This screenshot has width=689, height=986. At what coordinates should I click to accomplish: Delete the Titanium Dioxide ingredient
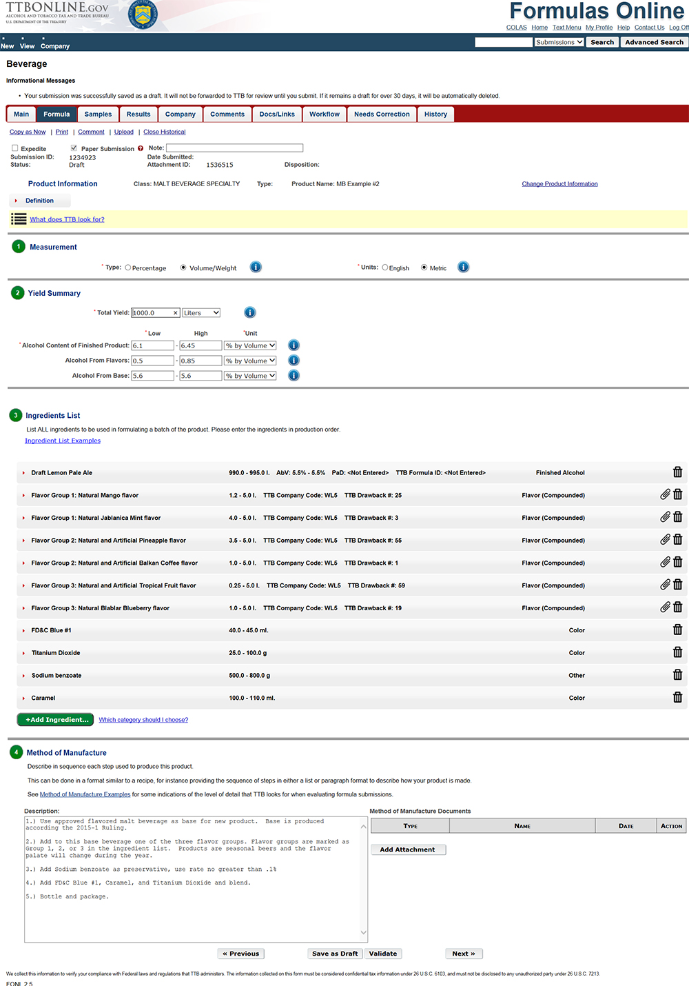coord(677,652)
